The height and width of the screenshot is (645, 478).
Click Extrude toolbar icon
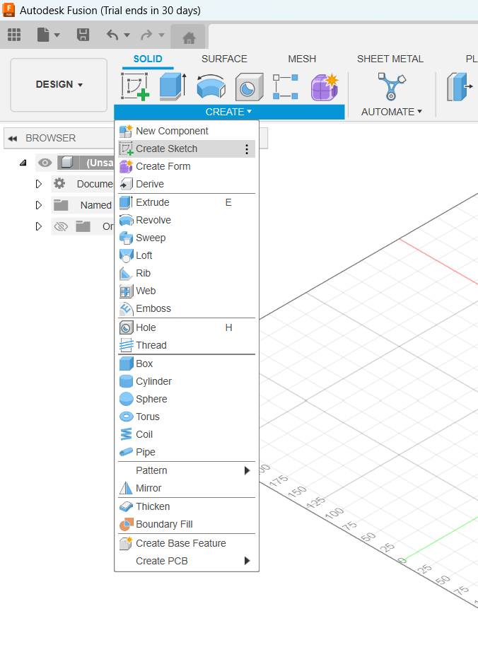point(173,86)
